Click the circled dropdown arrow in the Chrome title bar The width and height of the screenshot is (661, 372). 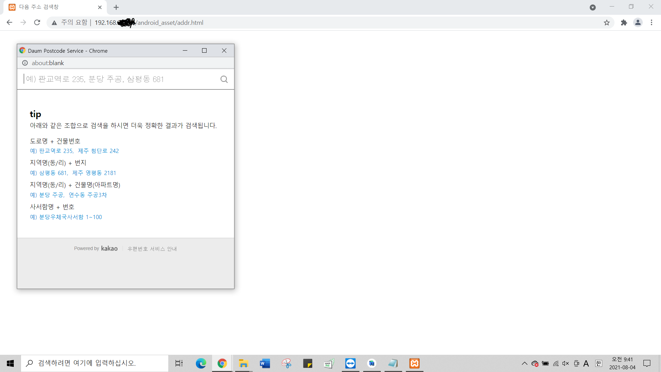[x=592, y=8]
